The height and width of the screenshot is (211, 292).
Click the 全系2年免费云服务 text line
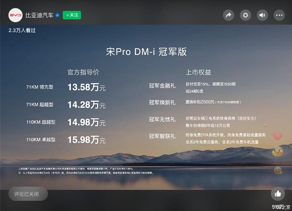[x=202, y=142]
